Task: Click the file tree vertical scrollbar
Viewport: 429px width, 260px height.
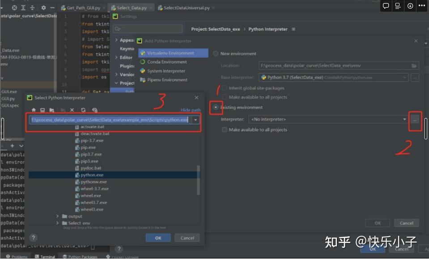Action: tap(198, 180)
